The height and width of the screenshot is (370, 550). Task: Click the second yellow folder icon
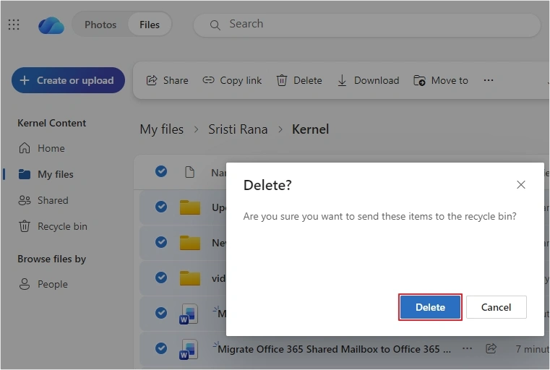click(190, 243)
